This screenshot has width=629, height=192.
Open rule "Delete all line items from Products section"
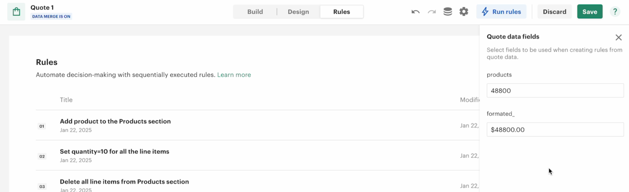[124, 182]
